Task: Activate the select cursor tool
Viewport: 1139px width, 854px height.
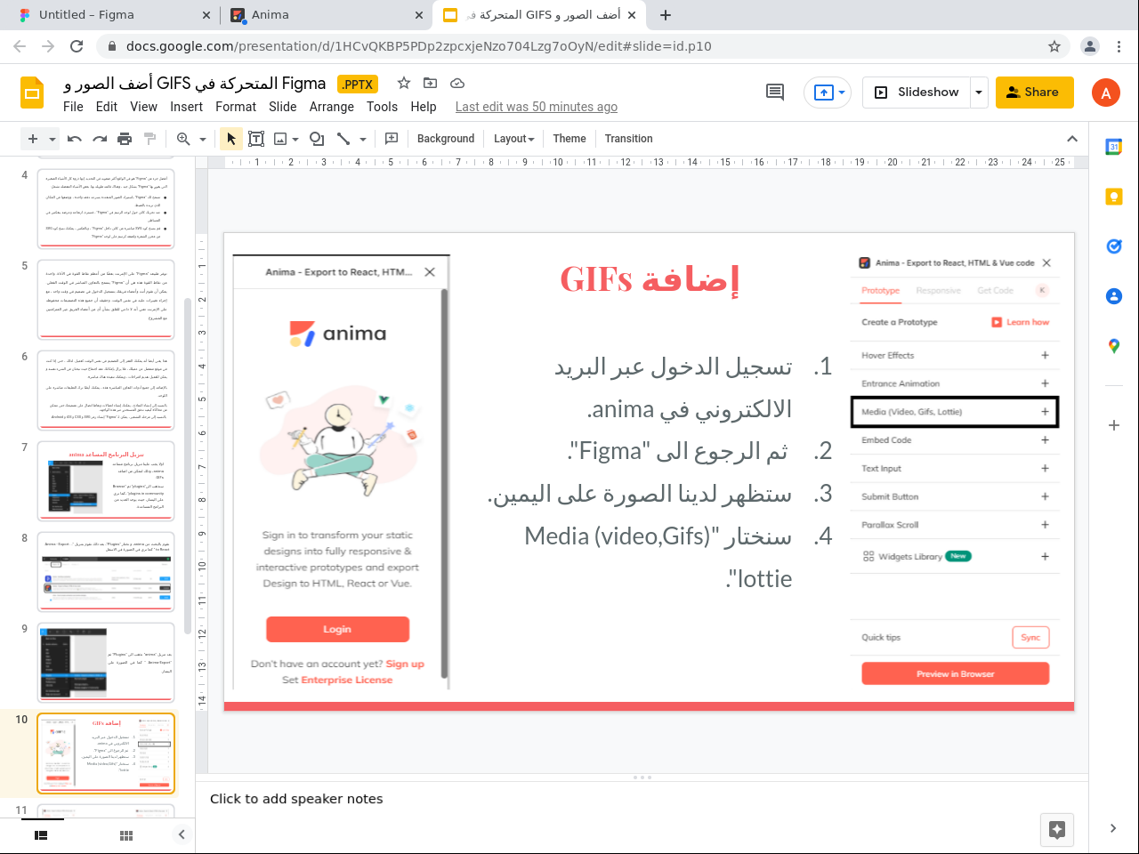Action: (x=231, y=139)
